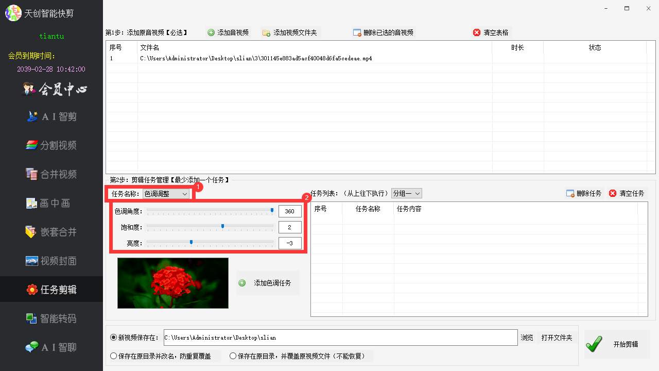
Task: Open the 分组一 group dropdown
Action: click(407, 193)
